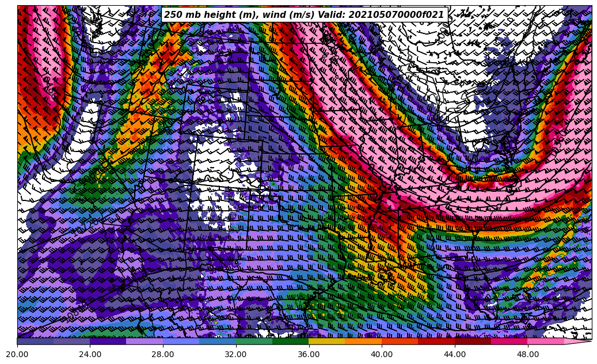This screenshot has width=597, height=364.
Task: Click the 44.00 colorbar tick label
Action: point(455,354)
